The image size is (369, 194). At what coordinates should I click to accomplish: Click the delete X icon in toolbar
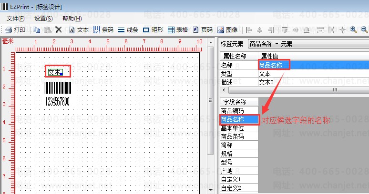click(58, 29)
